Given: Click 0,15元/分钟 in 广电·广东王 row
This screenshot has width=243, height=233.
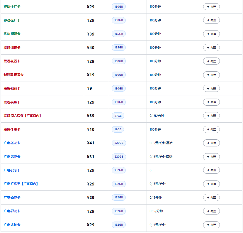Looking at the screenshot, I should 158,184.
